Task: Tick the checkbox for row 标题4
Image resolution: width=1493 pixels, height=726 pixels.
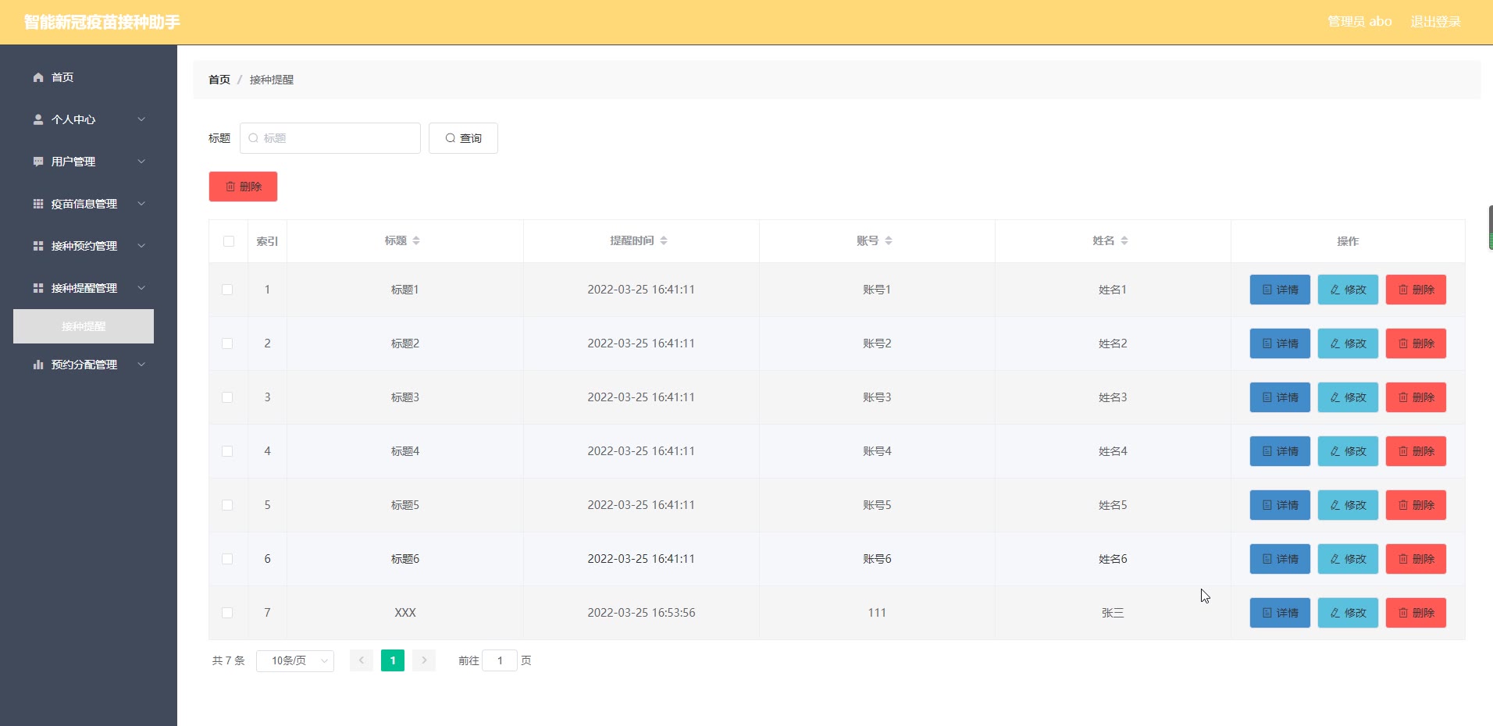Action: coord(227,451)
